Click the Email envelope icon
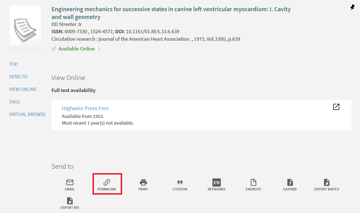This screenshot has width=360, height=213. pyautogui.click(x=70, y=183)
